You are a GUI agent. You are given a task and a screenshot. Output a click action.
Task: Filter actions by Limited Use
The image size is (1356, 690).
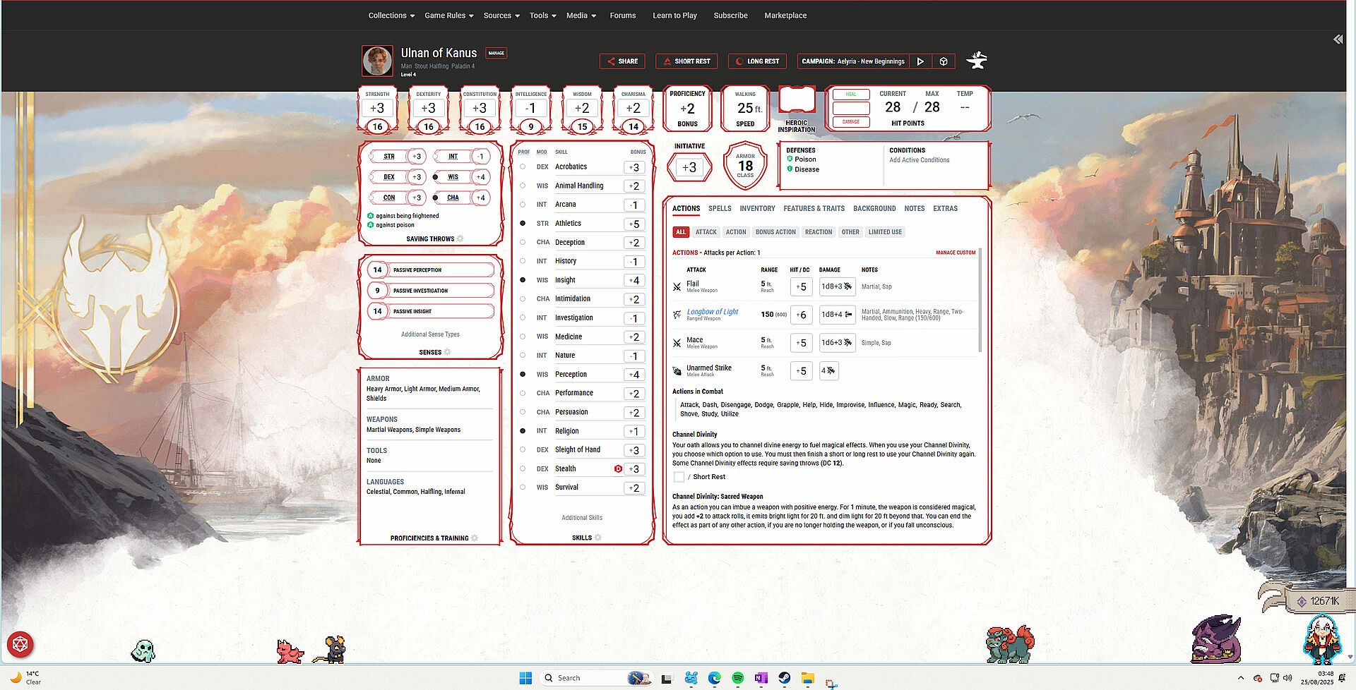[885, 232]
